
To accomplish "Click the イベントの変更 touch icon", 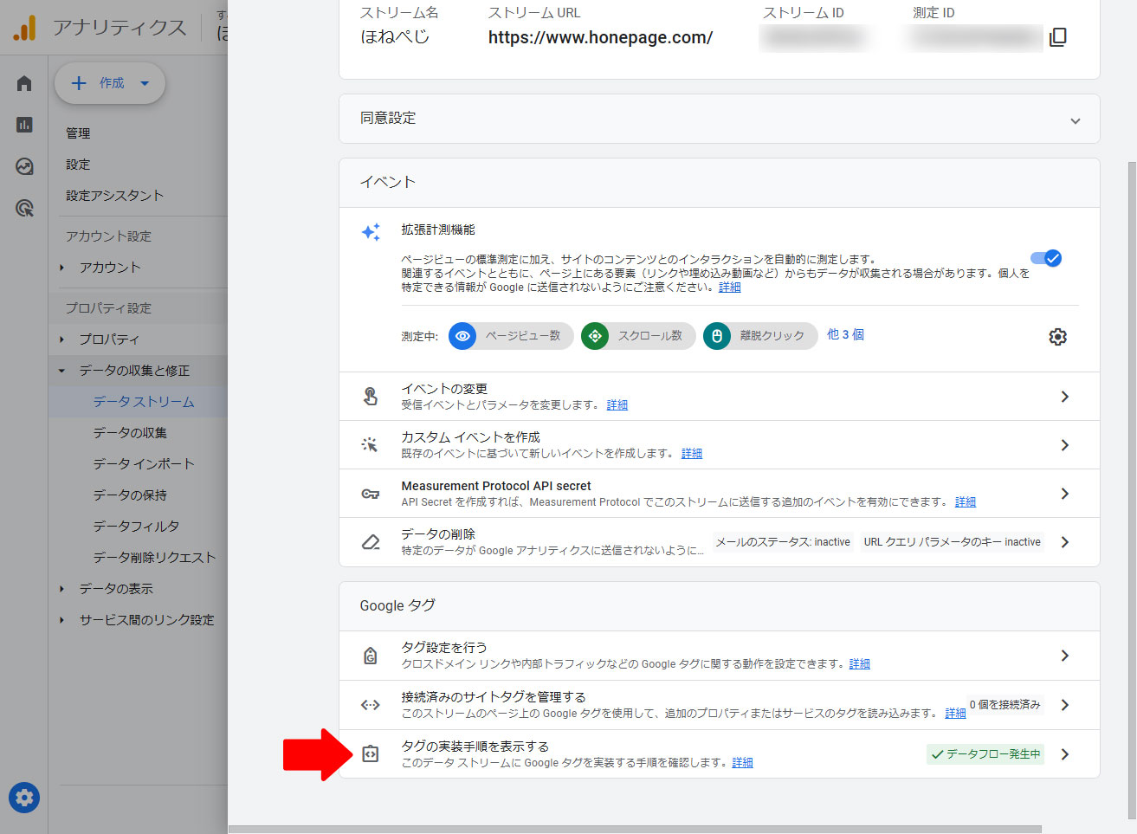I will tap(371, 397).
